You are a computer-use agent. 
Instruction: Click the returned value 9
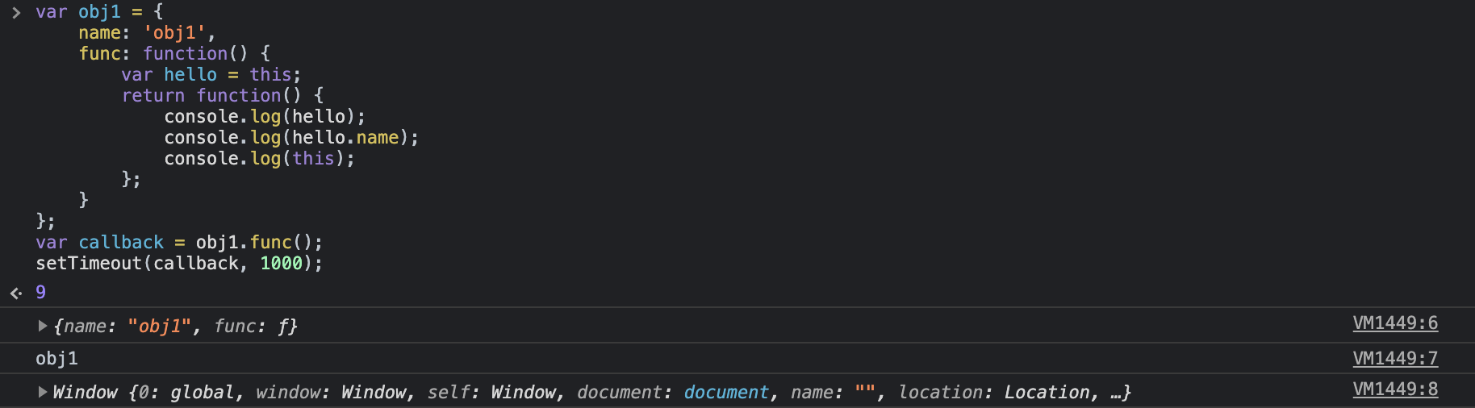(40, 292)
